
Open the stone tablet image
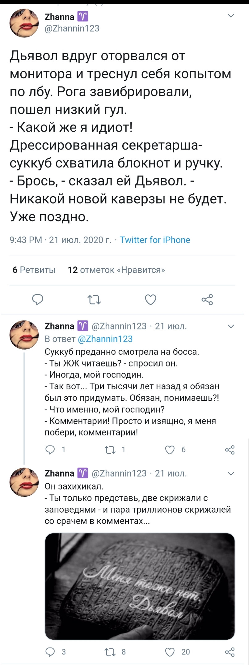point(140,586)
